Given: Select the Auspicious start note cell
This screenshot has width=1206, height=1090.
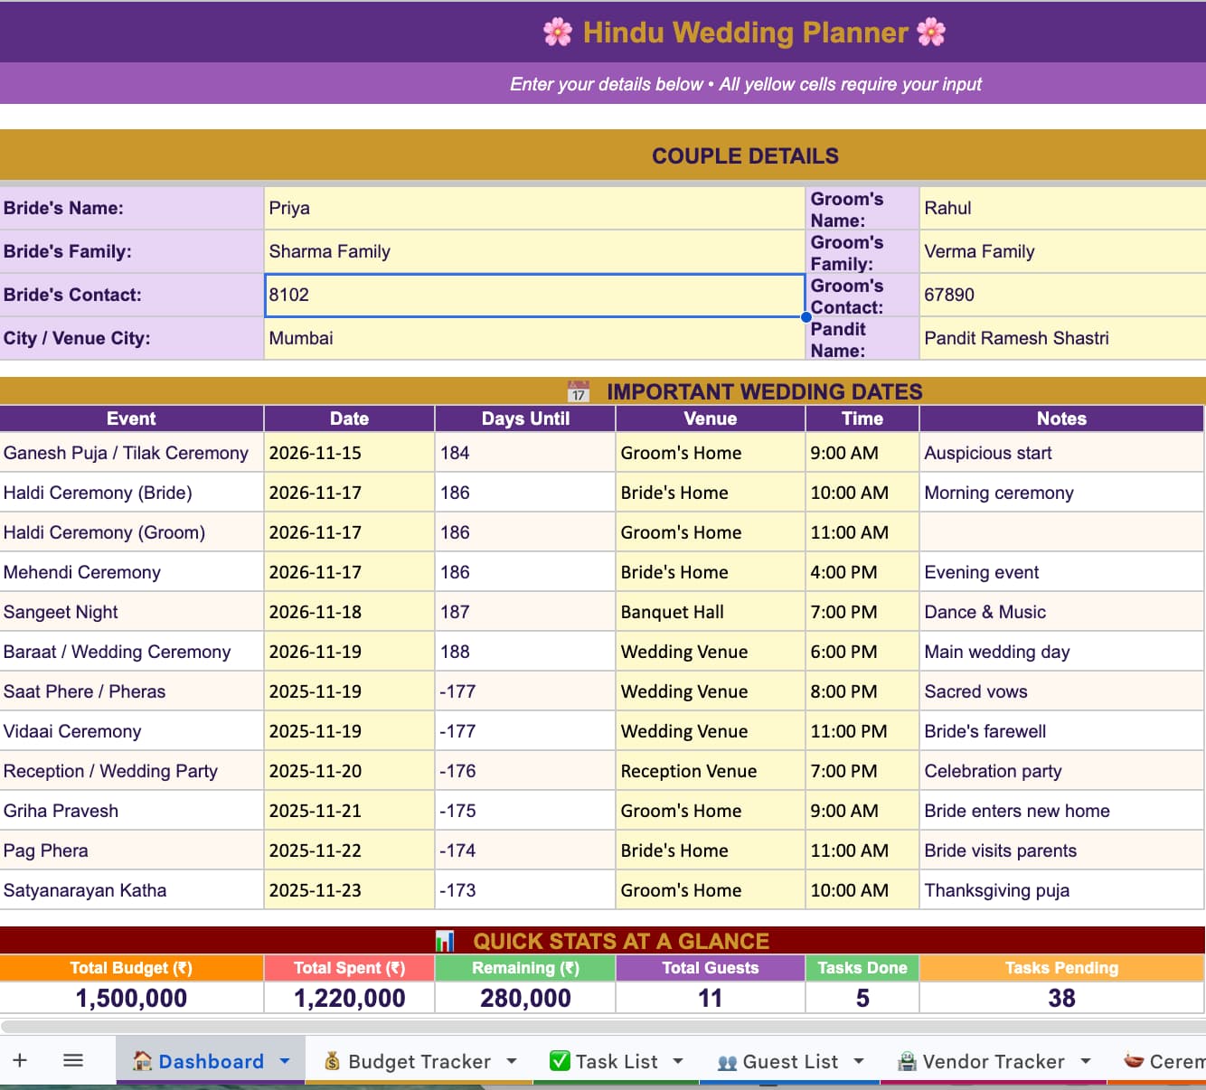Looking at the screenshot, I should click(1062, 453).
